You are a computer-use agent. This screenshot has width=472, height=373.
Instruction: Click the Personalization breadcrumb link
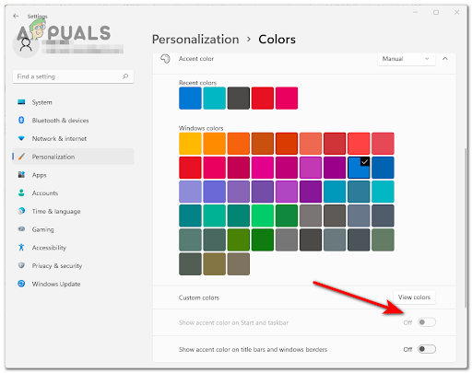click(x=195, y=40)
